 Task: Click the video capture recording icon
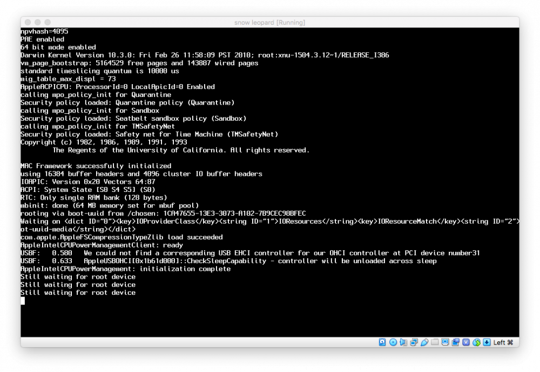click(456, 342)
